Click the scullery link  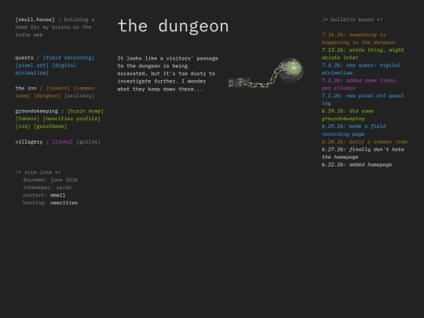coord(79,96)
